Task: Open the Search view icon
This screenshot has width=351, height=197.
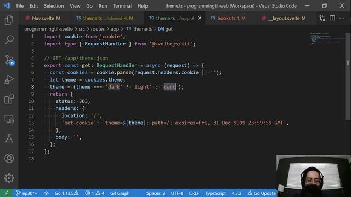Action: [x=9, y=40]
